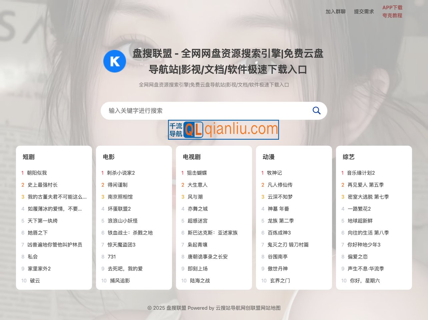The height and width of the screenshot is (320, 428).
Task: Click the 提交需求 link
Action: pos(364,11)
